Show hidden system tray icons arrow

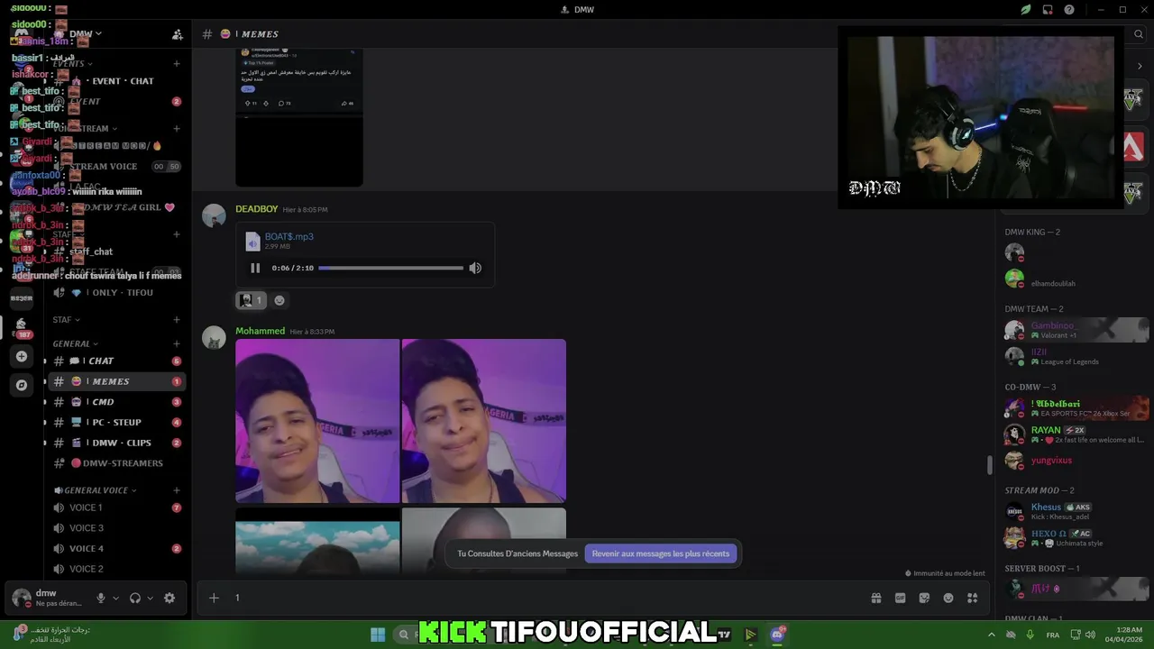pyautogui.click(x=992, y=635)
